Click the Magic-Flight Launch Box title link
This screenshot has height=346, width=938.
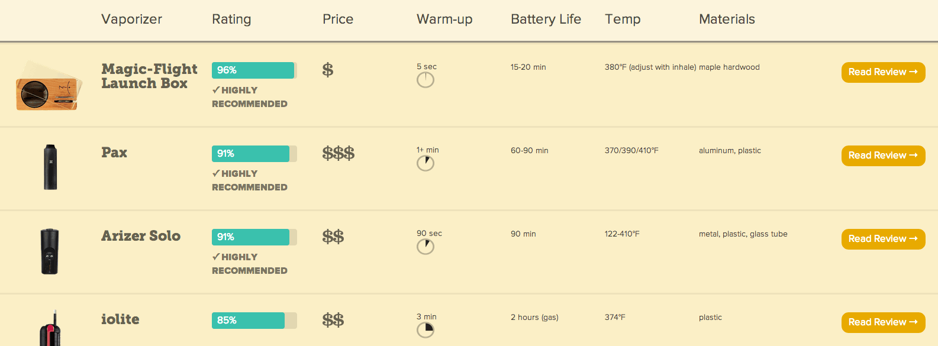pos(149,76)
